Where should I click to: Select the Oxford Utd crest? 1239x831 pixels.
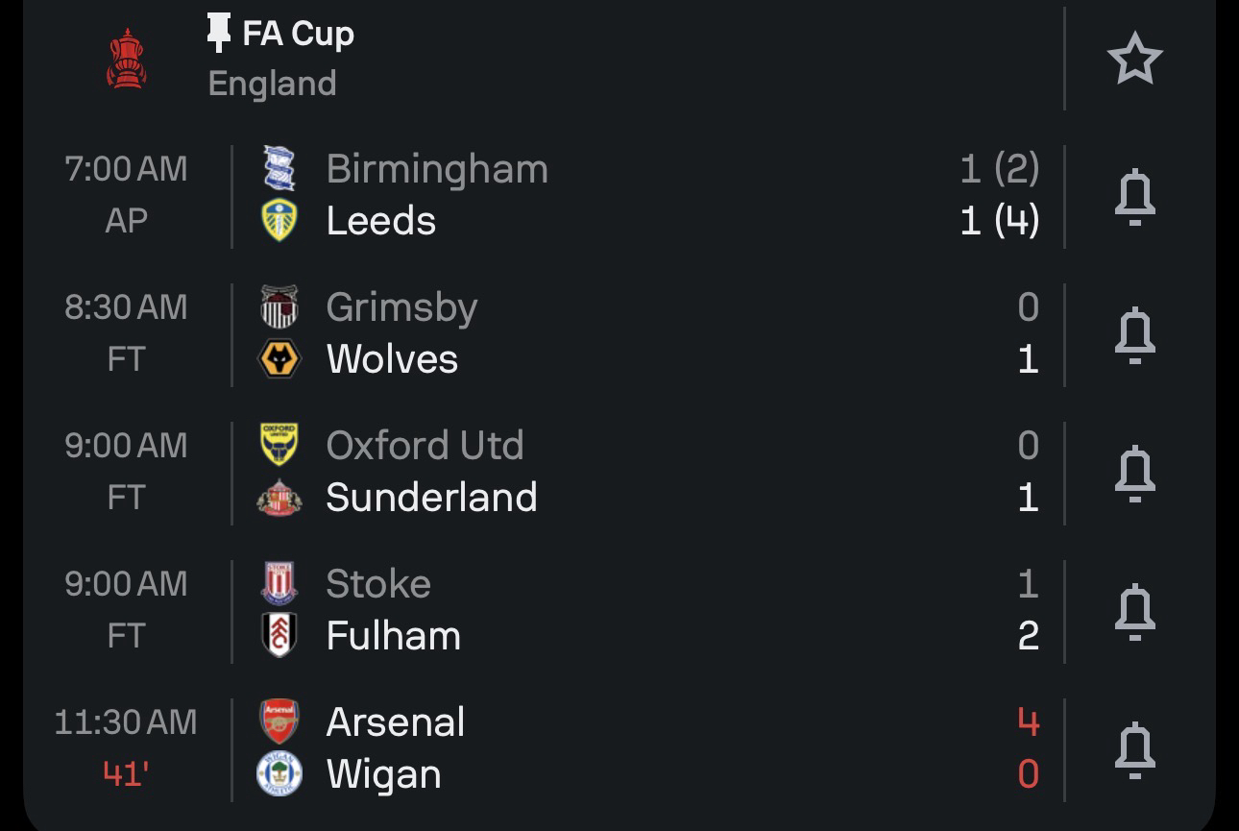279,445
